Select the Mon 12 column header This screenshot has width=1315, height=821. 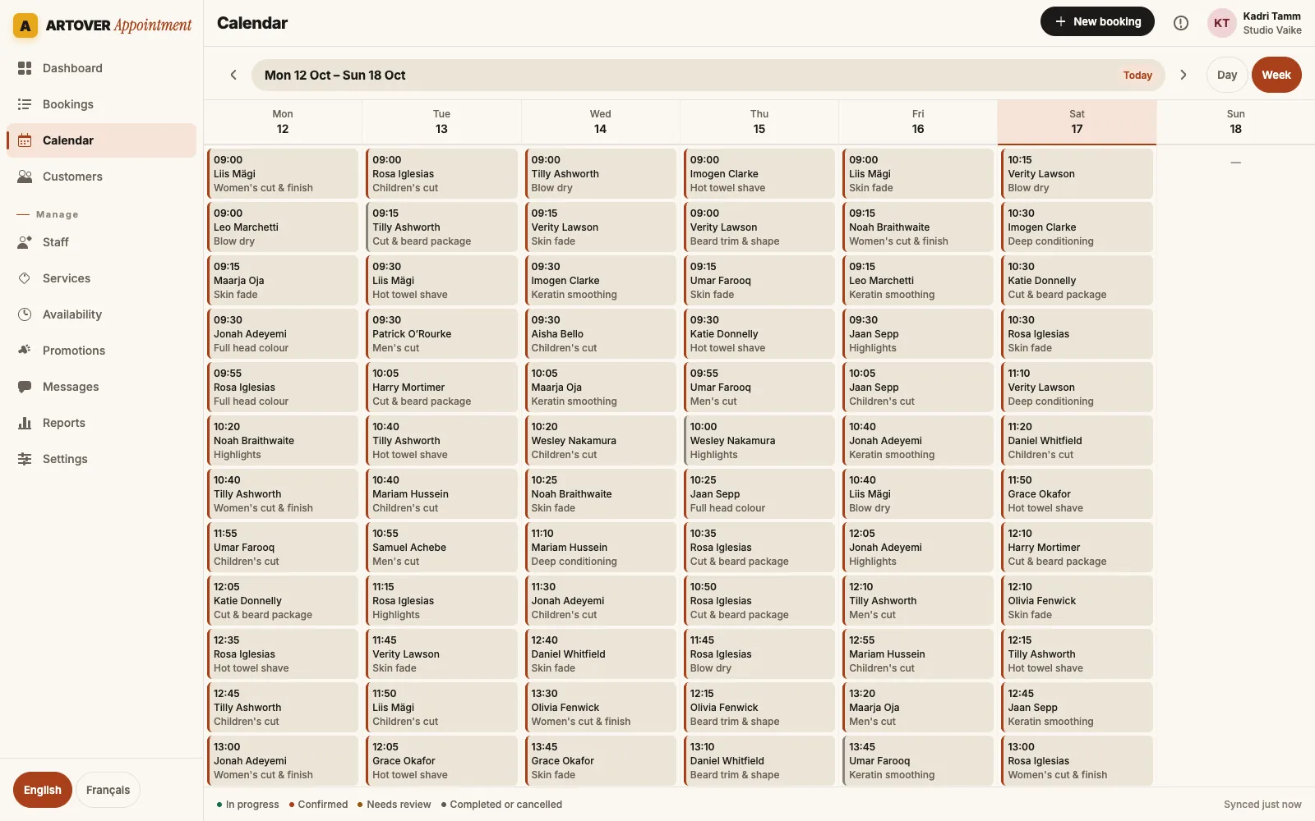point(283,122)
